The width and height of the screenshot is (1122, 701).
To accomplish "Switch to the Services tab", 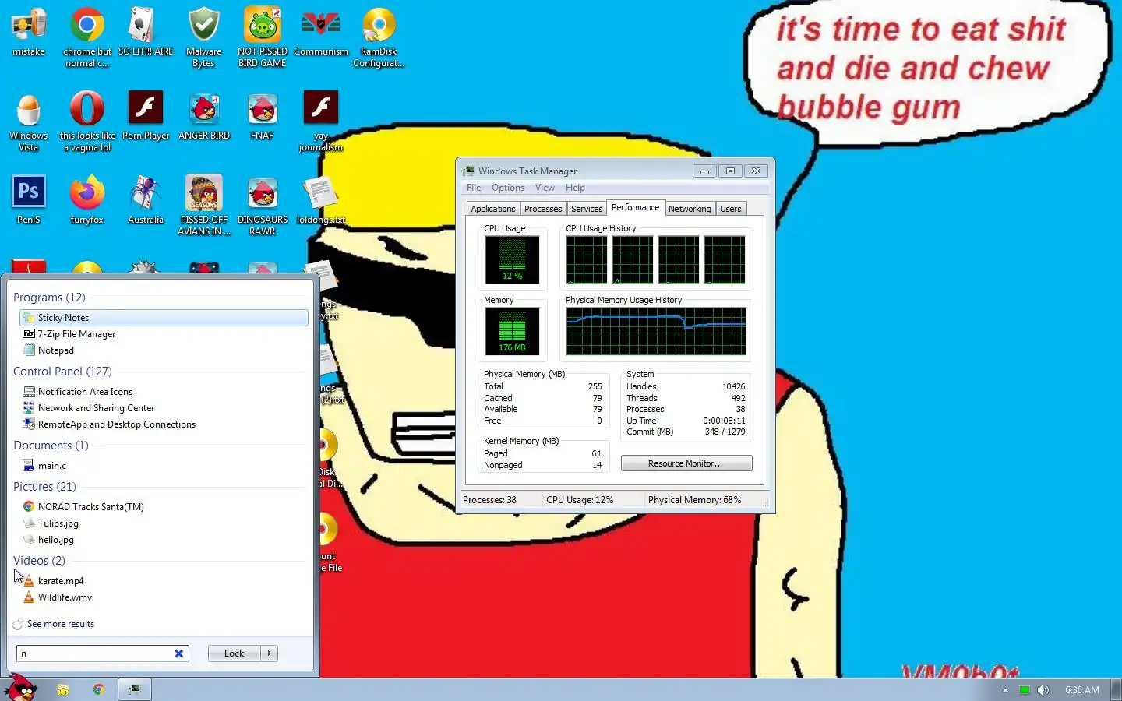I will pos(587,209).
